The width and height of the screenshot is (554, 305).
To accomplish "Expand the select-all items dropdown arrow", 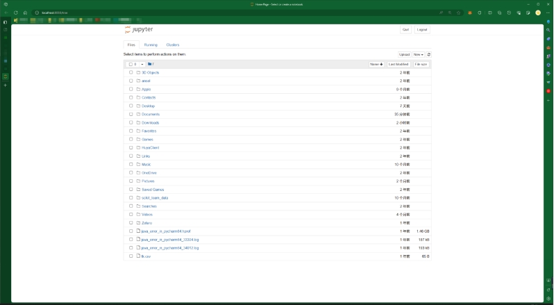I will [142, 64].
